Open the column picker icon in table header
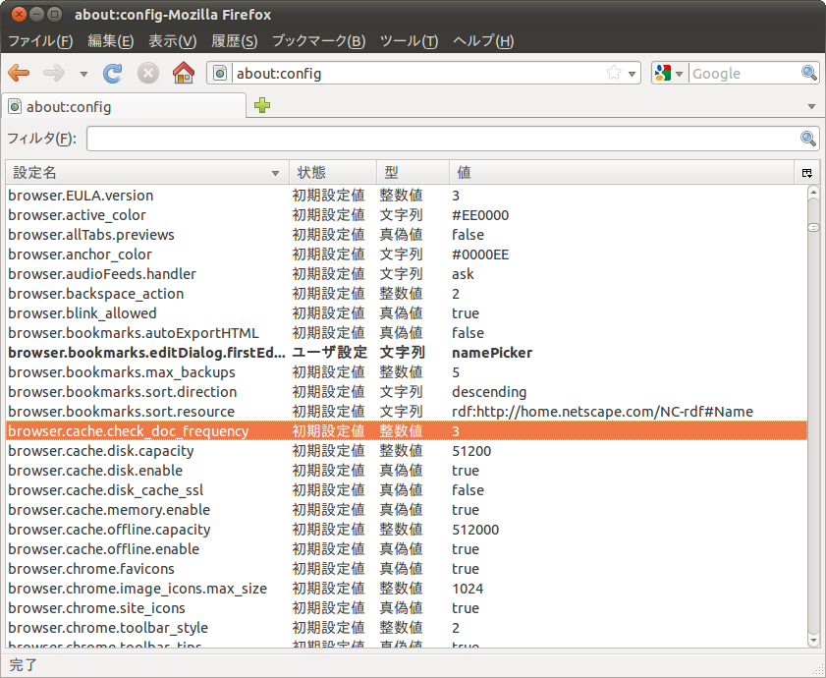Screen dimensions: 826x678 [806, 173]
